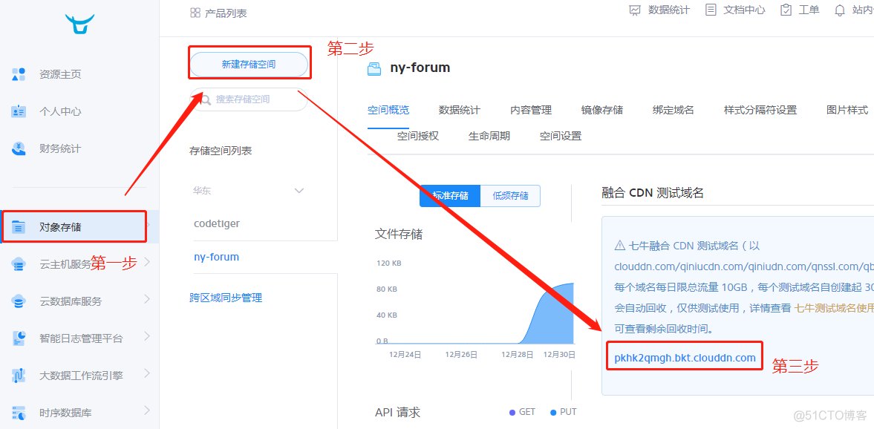Viewport: 874px width, 429px height.
Task: Click the 云数据库服务 icon
Action: click(19, 301)
